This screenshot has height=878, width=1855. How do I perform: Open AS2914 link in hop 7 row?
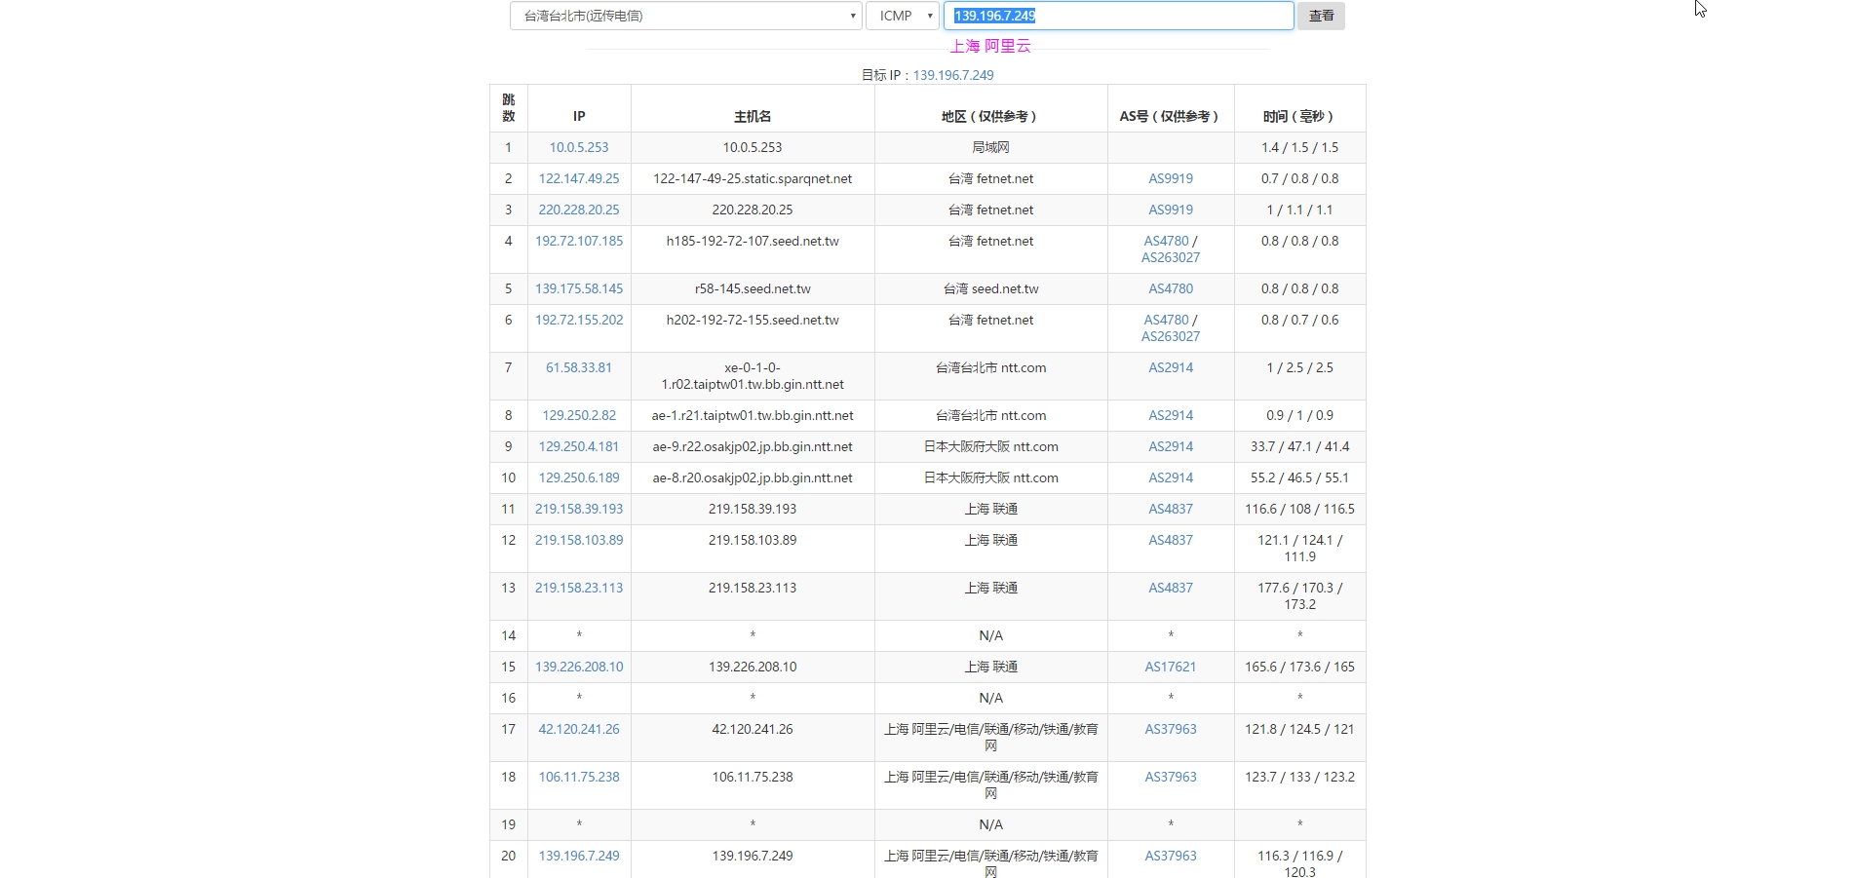[x=1171, y=367]
